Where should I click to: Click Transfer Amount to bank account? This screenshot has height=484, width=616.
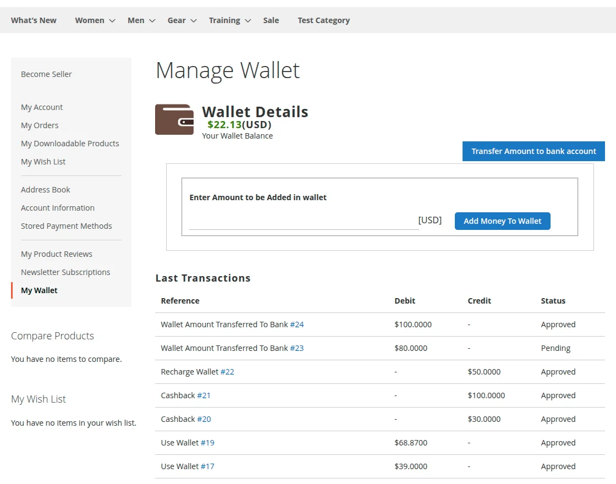(533, 151)
